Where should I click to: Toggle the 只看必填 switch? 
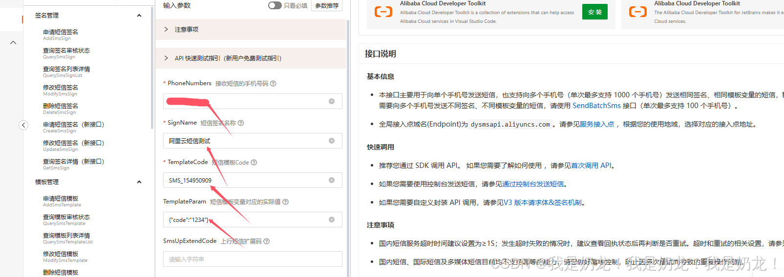click(x=275, y=5)
